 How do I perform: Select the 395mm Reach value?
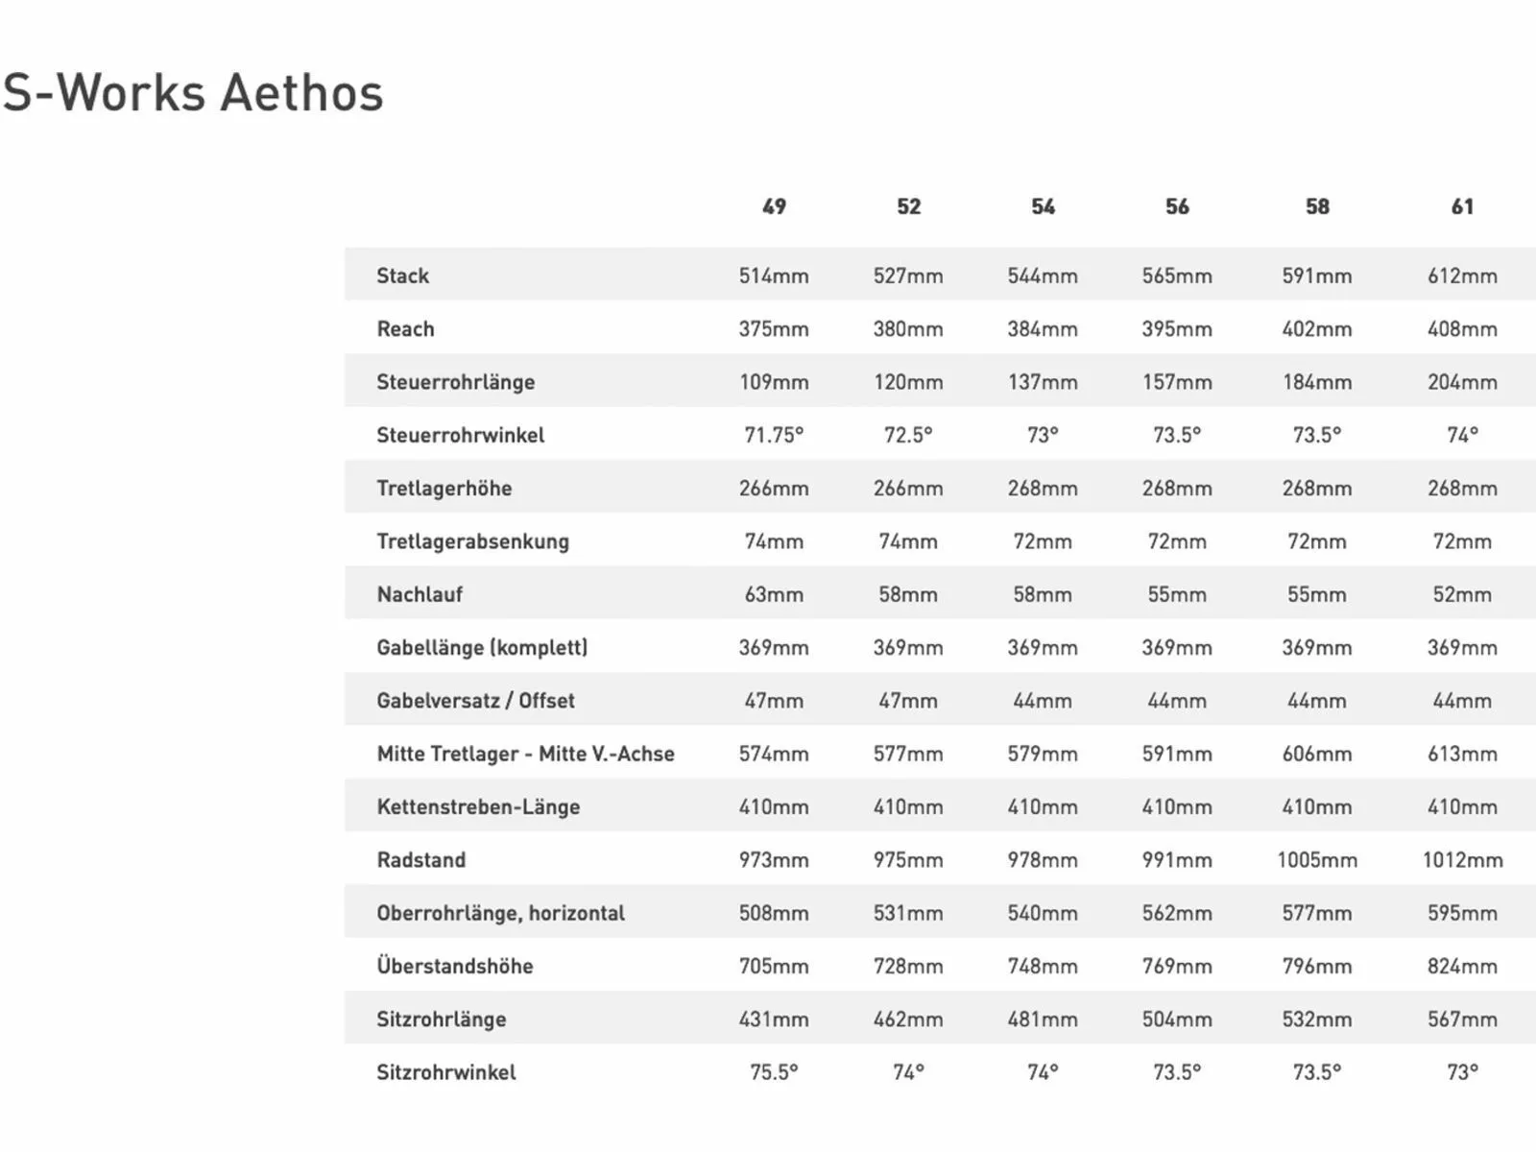pos(1177,329)
